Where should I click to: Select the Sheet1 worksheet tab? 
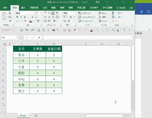(23, 115)
